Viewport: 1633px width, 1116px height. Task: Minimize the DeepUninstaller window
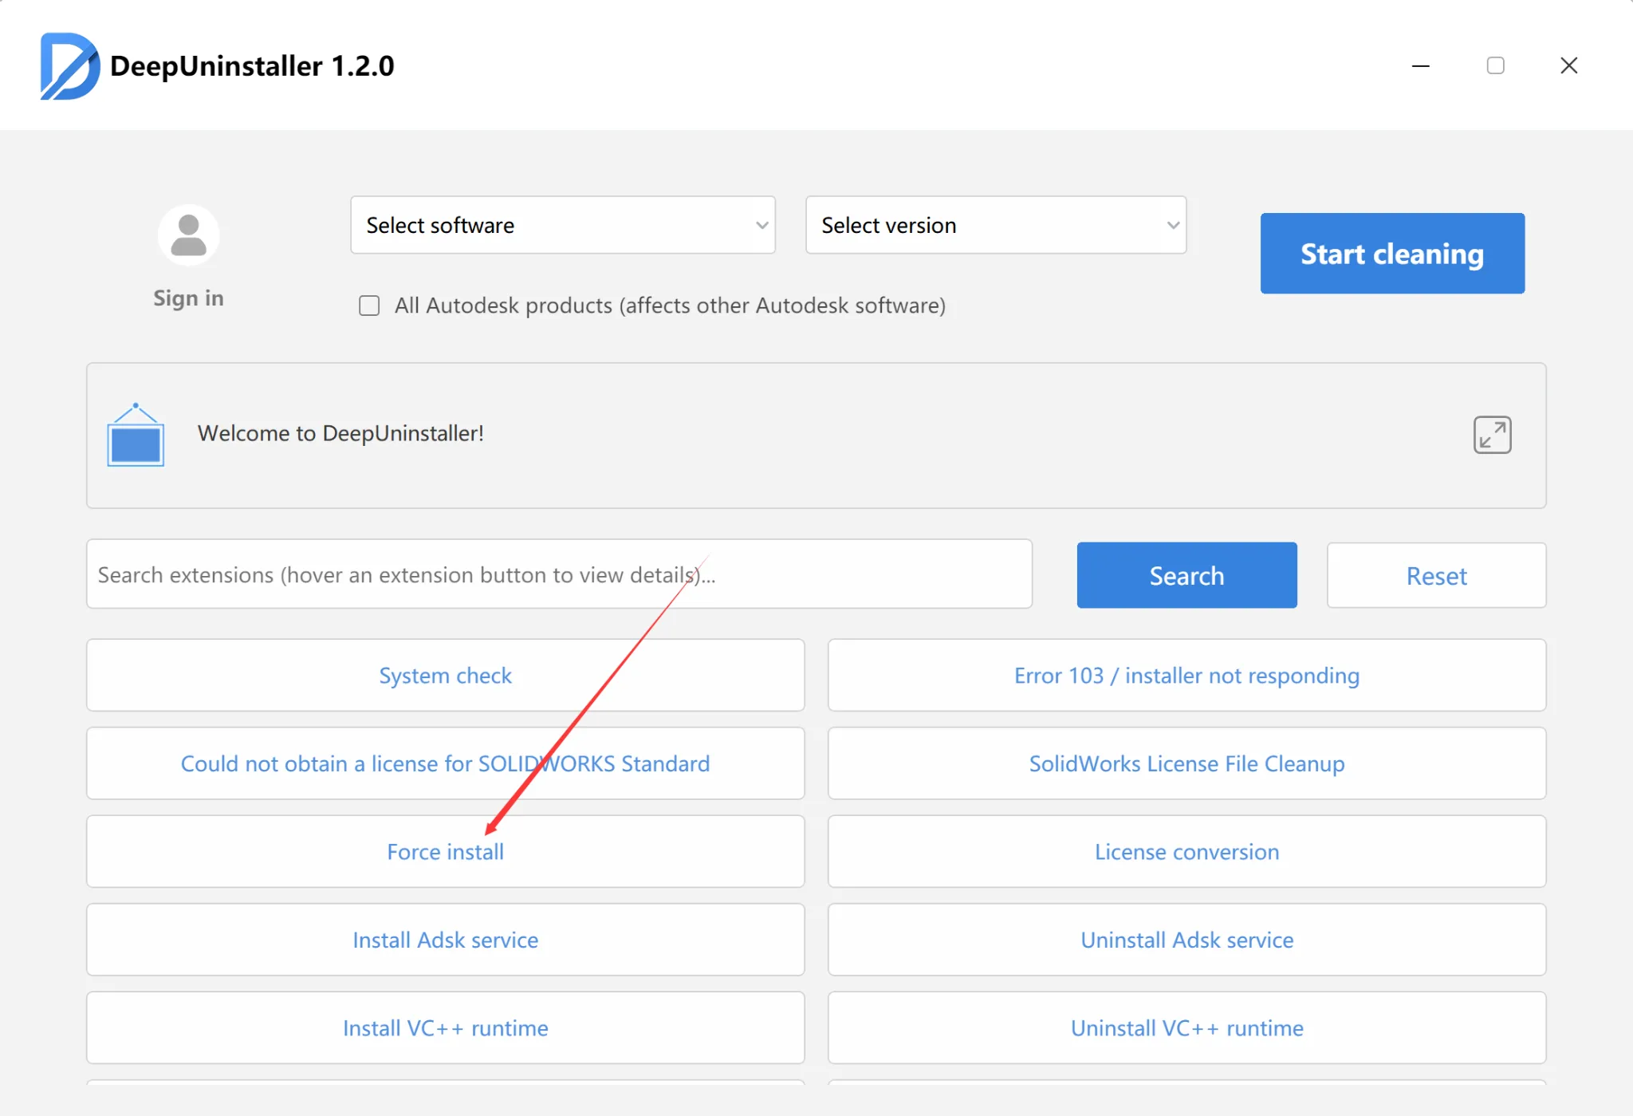coord(1420,65)
